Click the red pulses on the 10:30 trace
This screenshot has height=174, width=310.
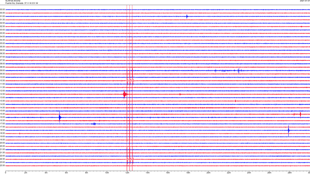pos(130,81)
